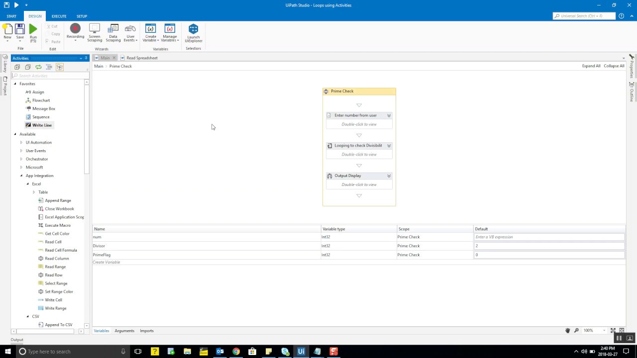Expand the 'Looping to check Divisibility' activity
Image resolution: width=637 pixels, height=358 pixels.
point(389,146)
